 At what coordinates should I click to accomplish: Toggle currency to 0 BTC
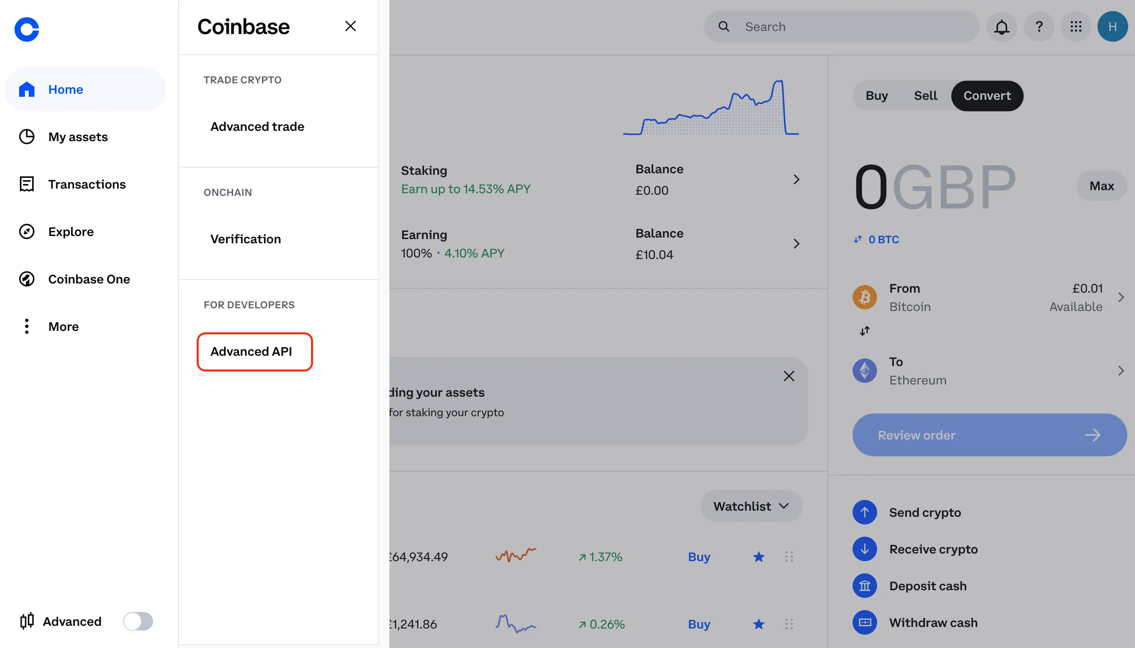(x=876, y=239)
